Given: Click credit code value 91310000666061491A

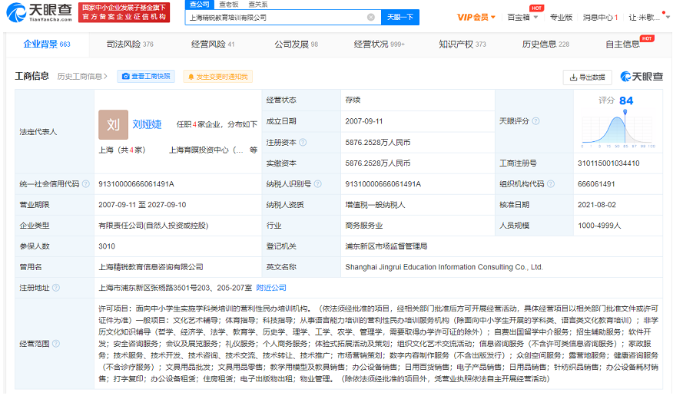Looking at the screenshot, I should coord(136,184).
